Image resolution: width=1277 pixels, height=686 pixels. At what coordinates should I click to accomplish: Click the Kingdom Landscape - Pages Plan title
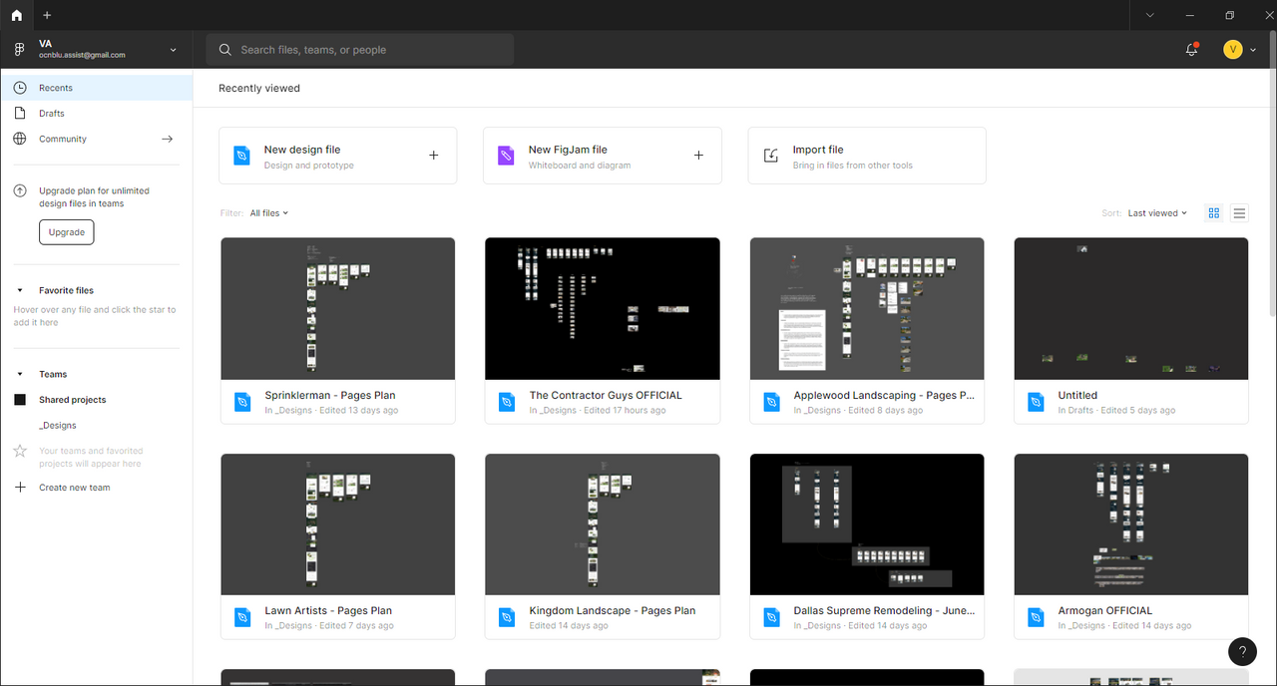(613, 610)
